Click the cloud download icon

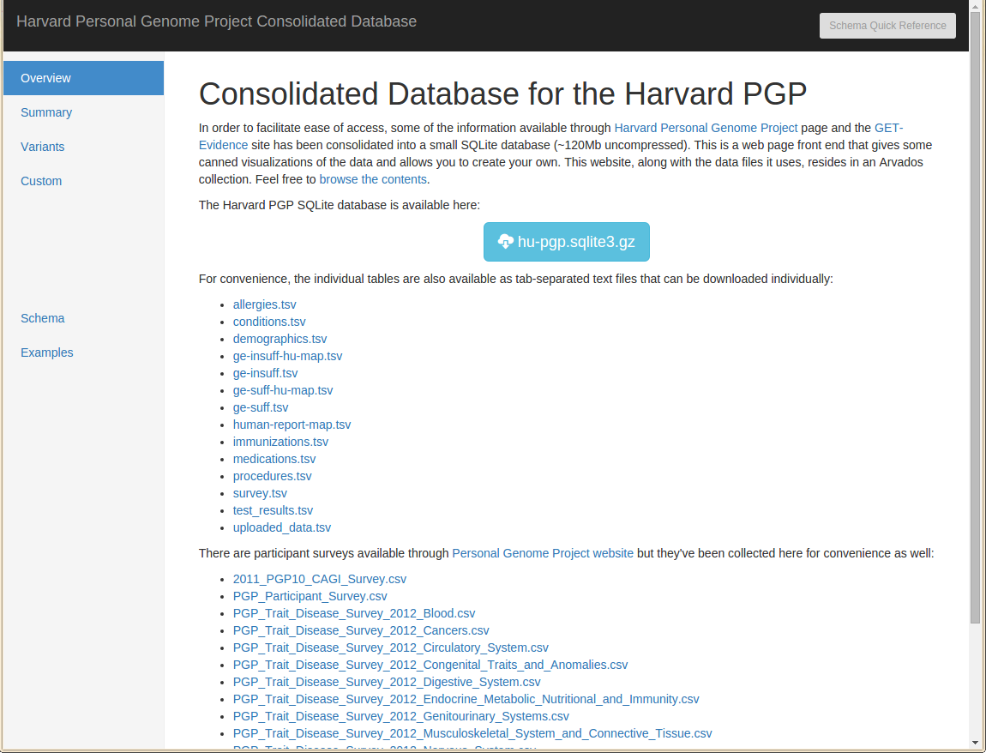(506, 242)
